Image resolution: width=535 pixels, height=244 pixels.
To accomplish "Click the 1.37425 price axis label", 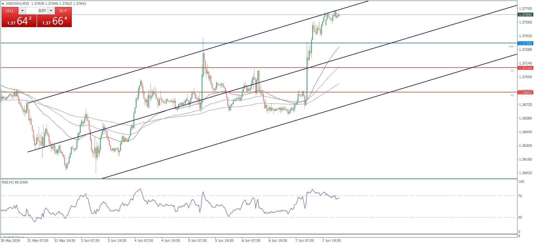I will tap(525, 36).
